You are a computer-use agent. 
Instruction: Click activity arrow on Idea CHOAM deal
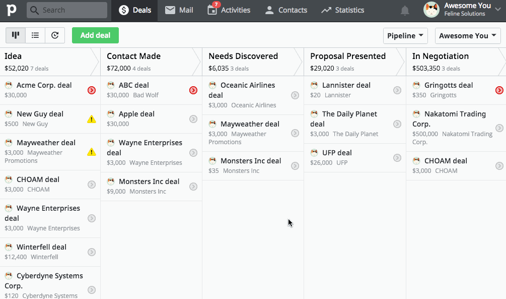[x=92, y=185]
